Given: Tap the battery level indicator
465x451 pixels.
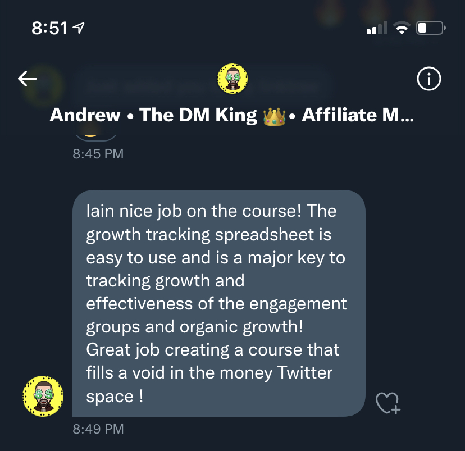Looking at the screenshot, I should [x=431, y=28].
